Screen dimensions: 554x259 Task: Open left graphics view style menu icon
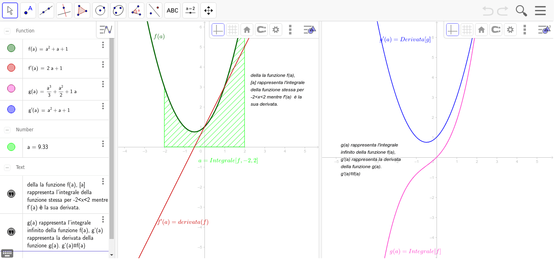[x=309, y=30]
